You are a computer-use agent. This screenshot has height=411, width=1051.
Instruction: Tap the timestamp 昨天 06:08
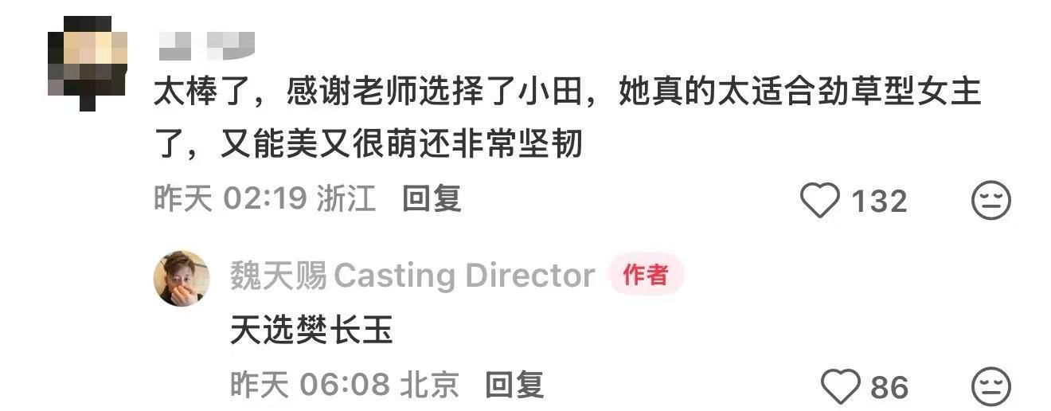[x=310, y=386]
